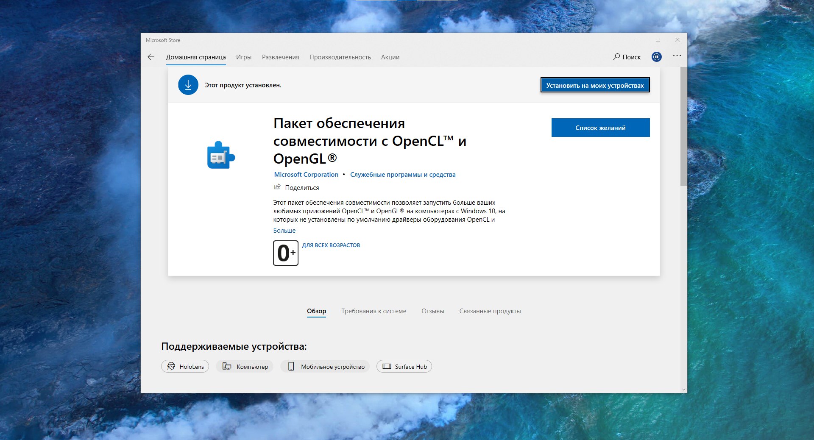Click the Компьютер device icon
This screenshot has width=814, height=440.
227,366
